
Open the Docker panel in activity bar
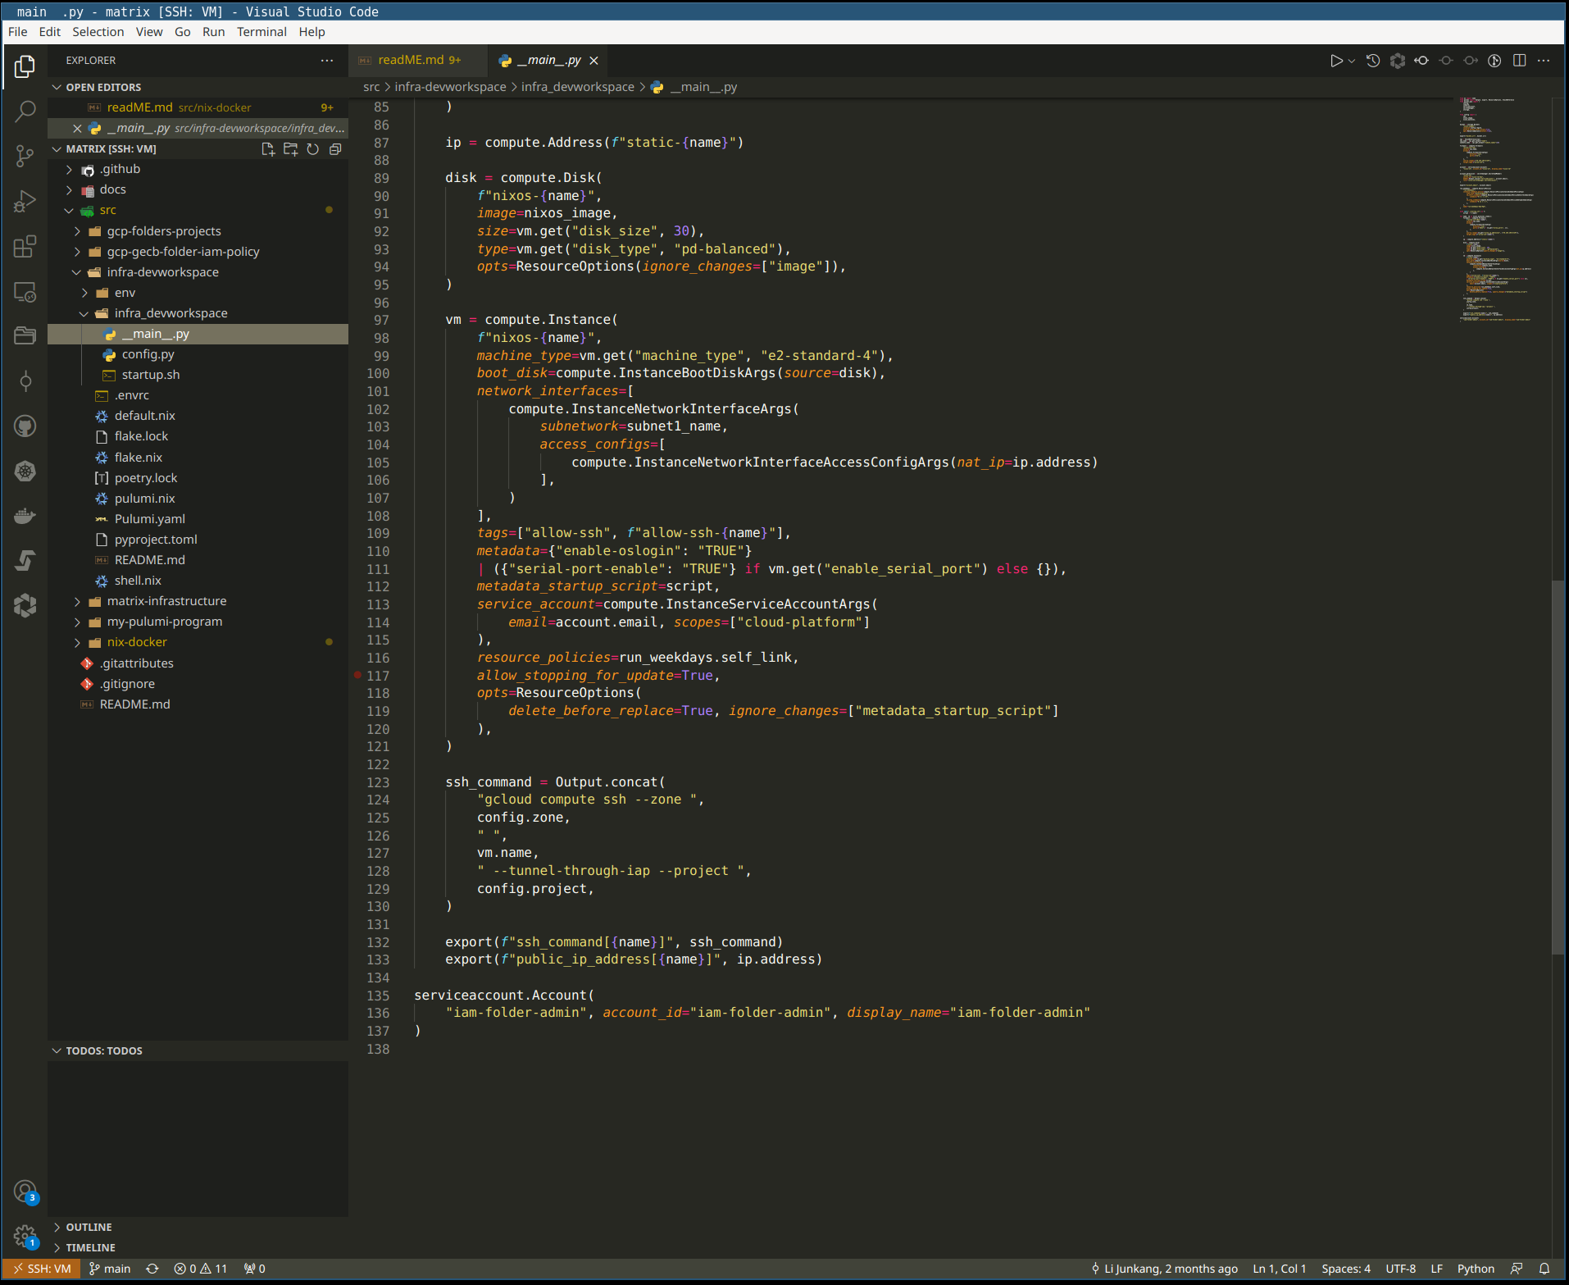[25, 515]
